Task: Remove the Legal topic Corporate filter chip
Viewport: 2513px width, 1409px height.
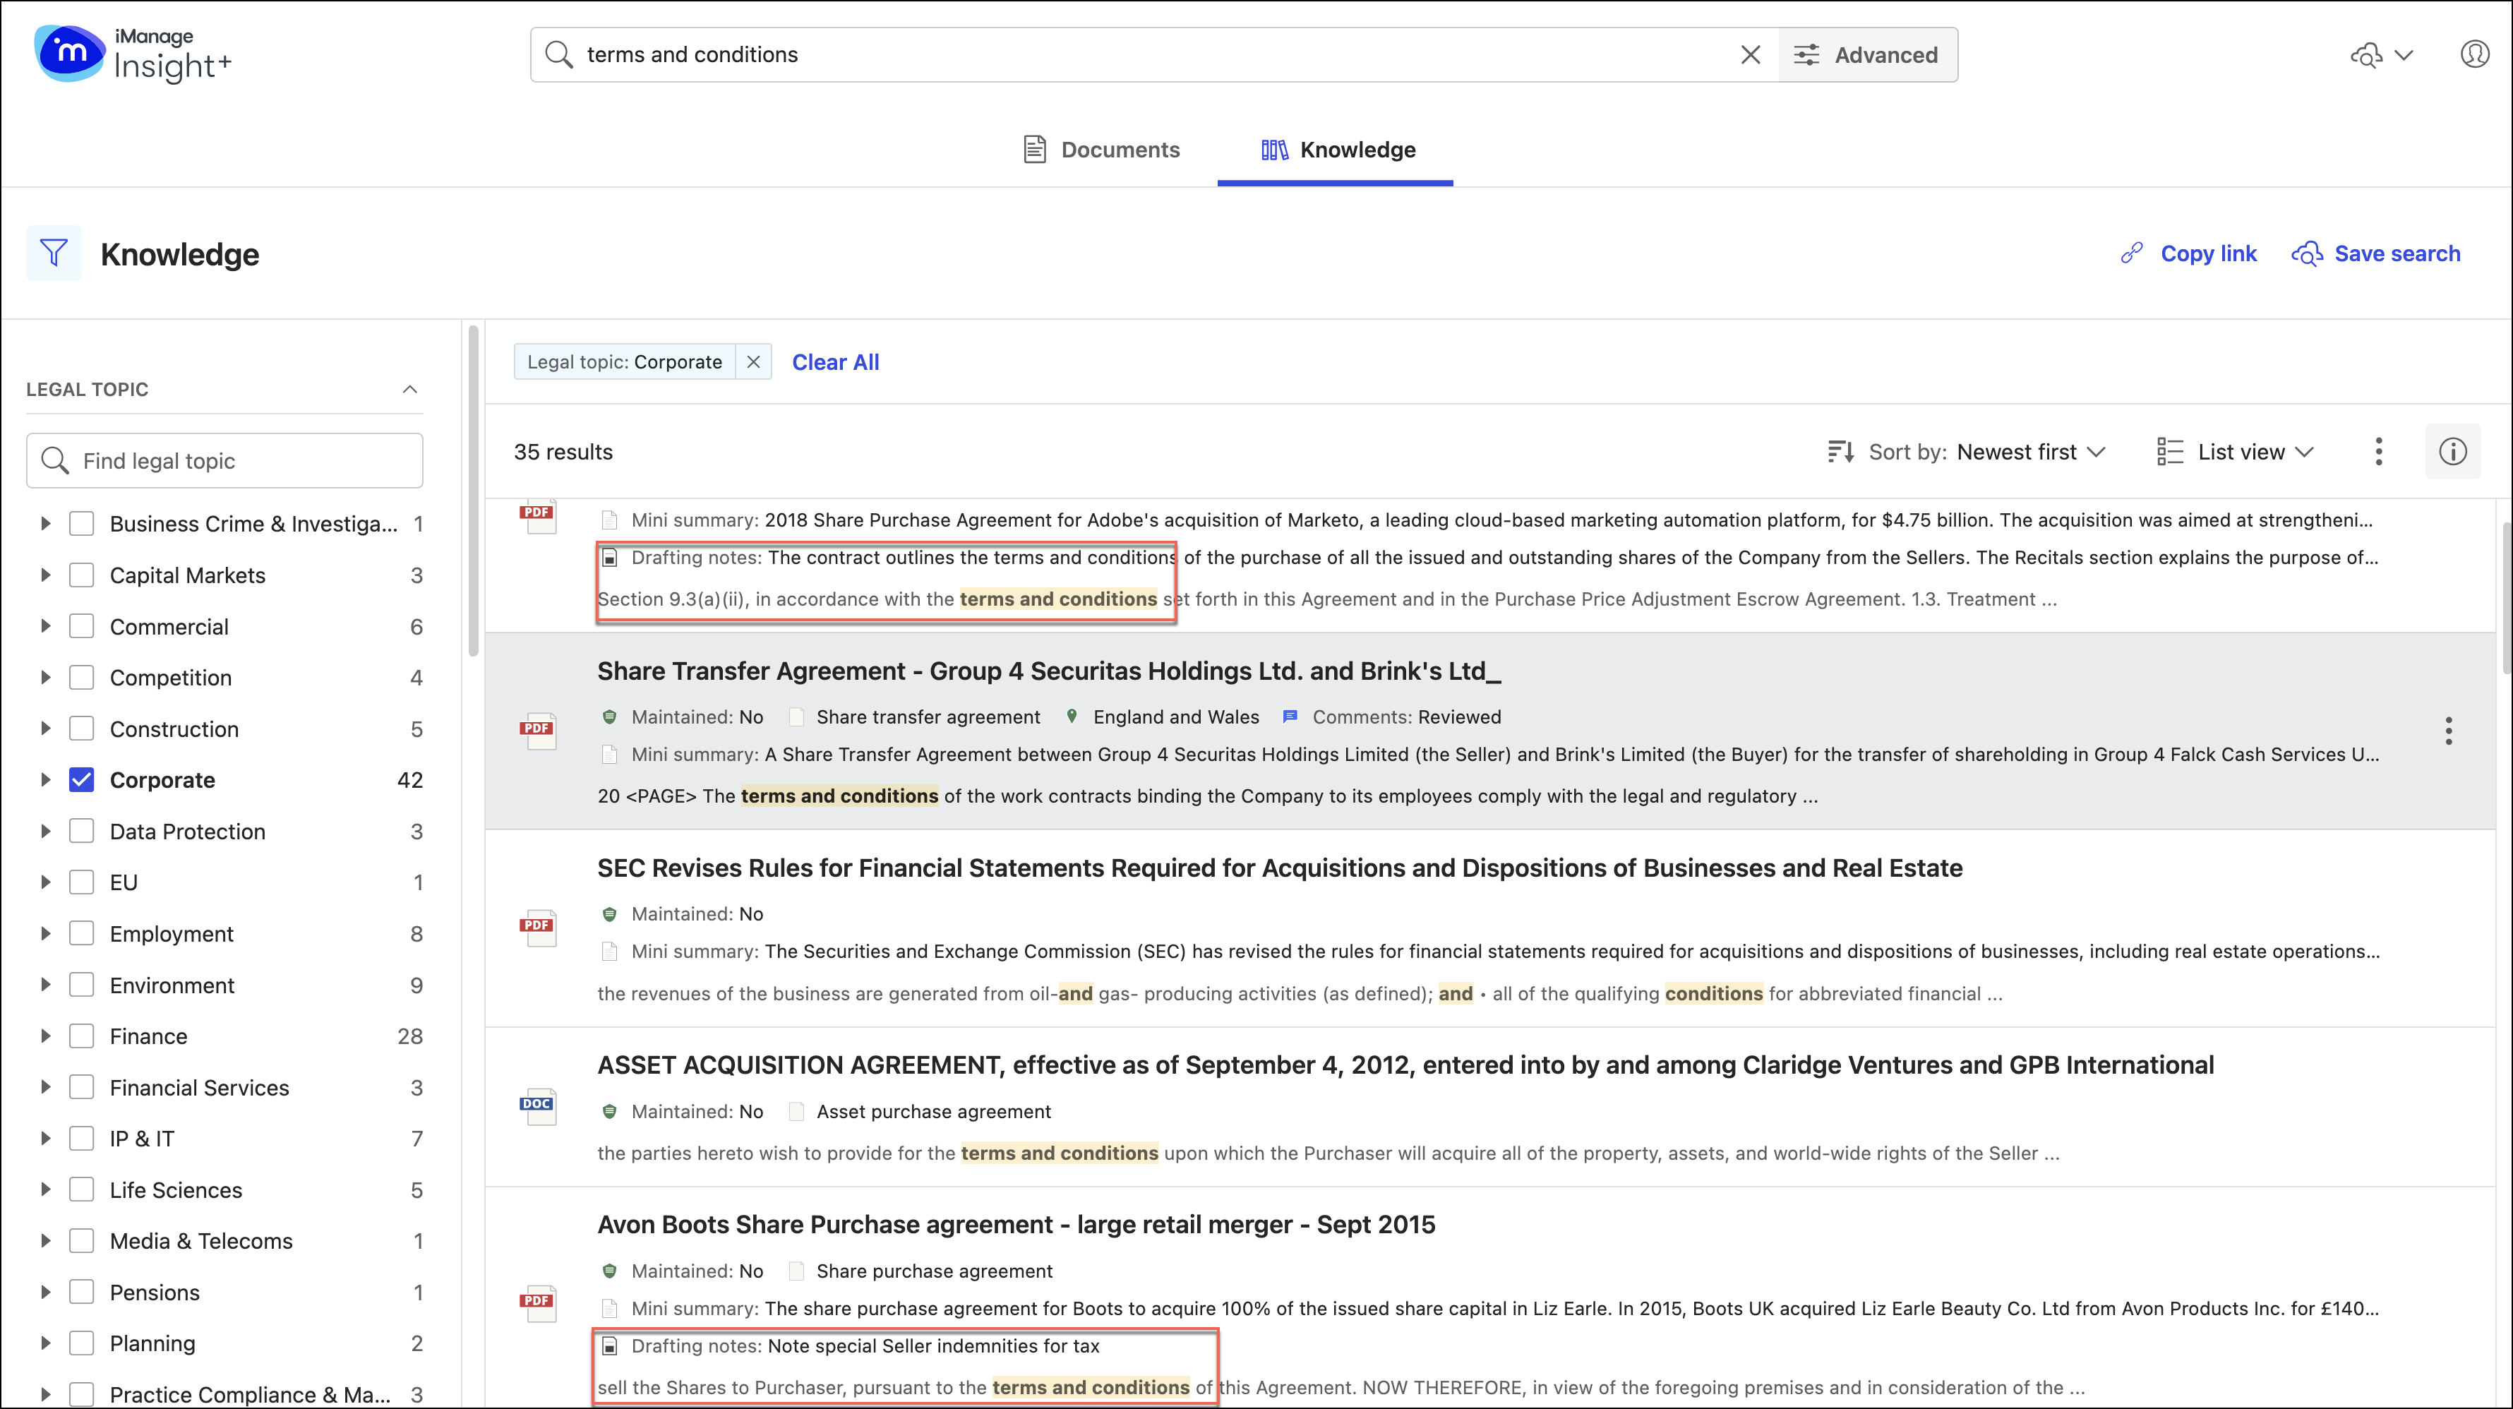Action: point(753,362)
